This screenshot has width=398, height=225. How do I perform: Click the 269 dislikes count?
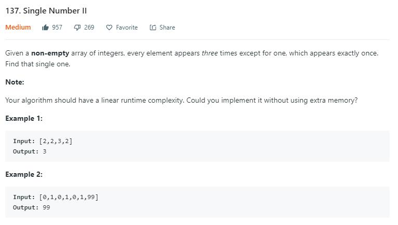click(89, 27)
